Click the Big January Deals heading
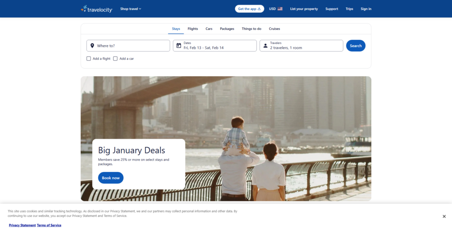Screen dimensions: 452x230 [132, 150]
